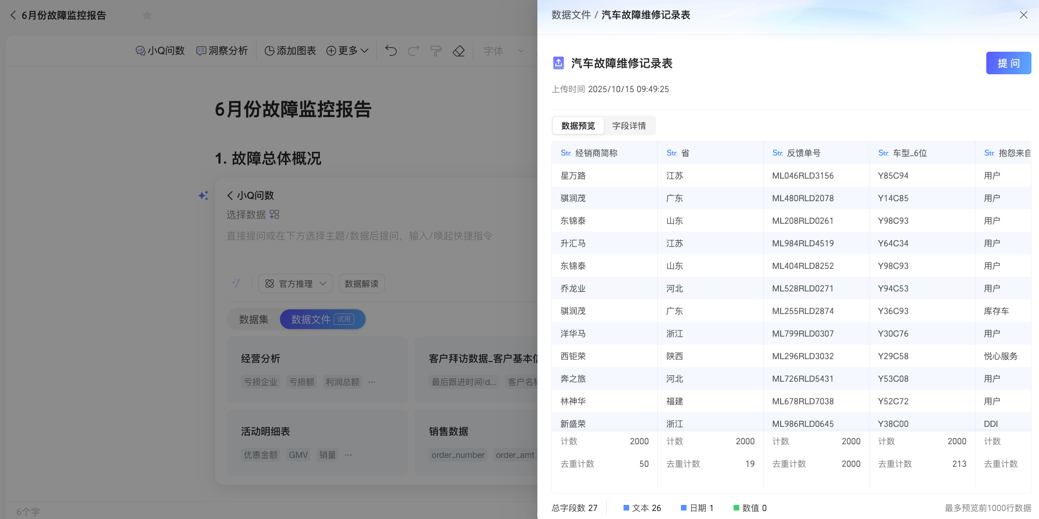The width and height of the screenshot is (1039, 519).
Task: Click the magic wand icon in input bar
Action: coord(236,283)
